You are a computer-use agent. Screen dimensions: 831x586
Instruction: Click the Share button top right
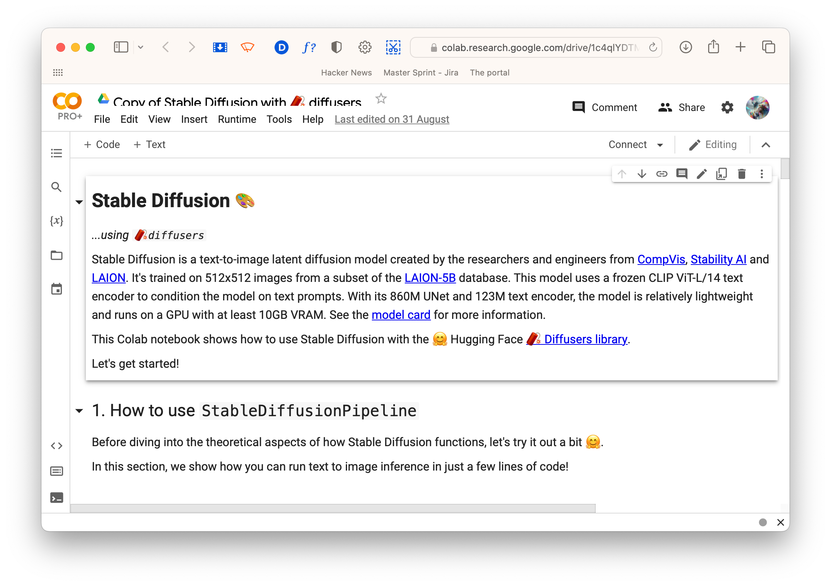tap(682, 107)
